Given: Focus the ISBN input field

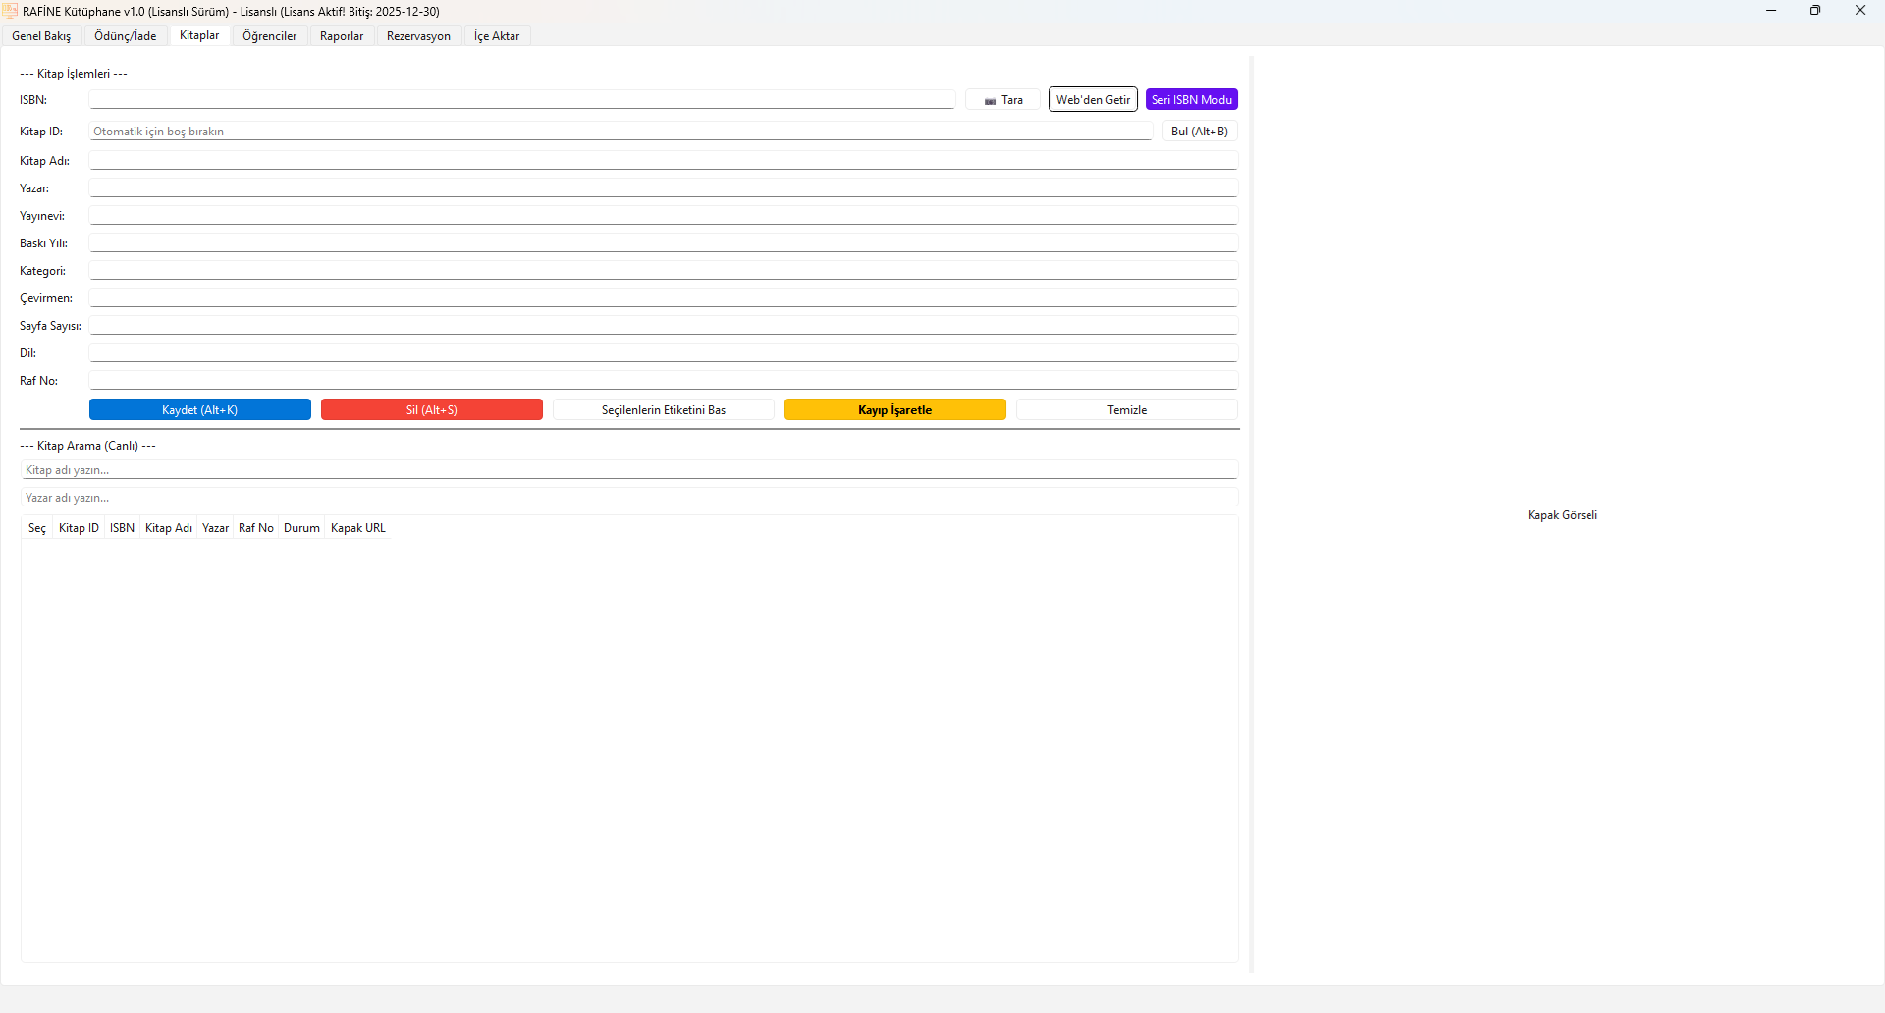Looking at the screenshot, I should click(521, 100).
